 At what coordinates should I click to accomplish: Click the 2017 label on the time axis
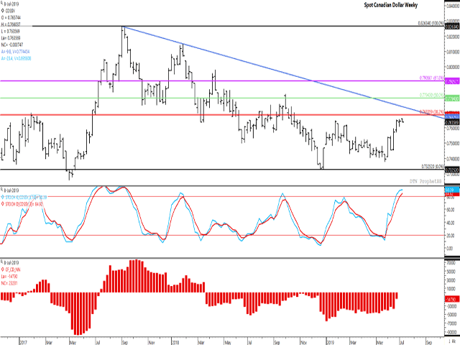[24, 342]
